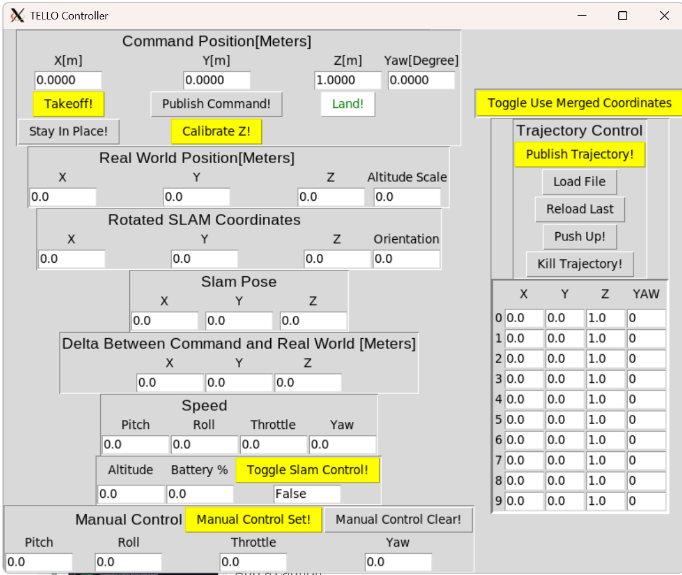
Task: Click trajectory row 3 X field
Action: pyautogui.click(x=524, y=379)
